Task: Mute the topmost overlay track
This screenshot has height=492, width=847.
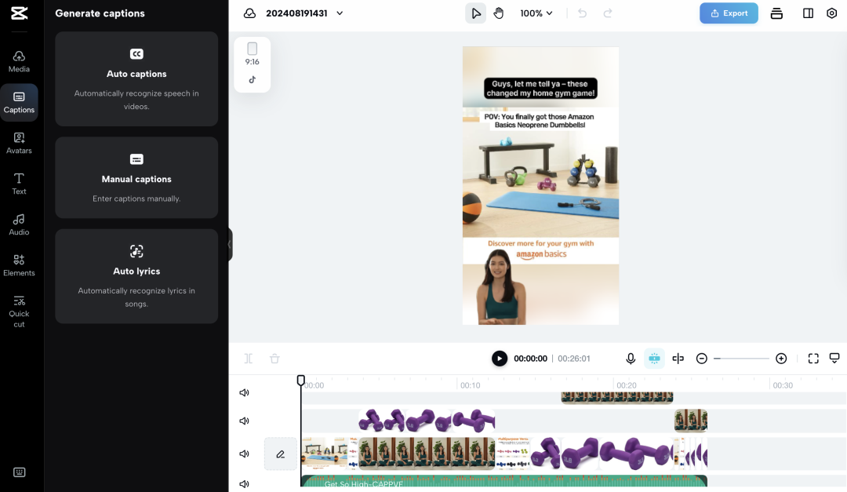Action: coord(244,392)
